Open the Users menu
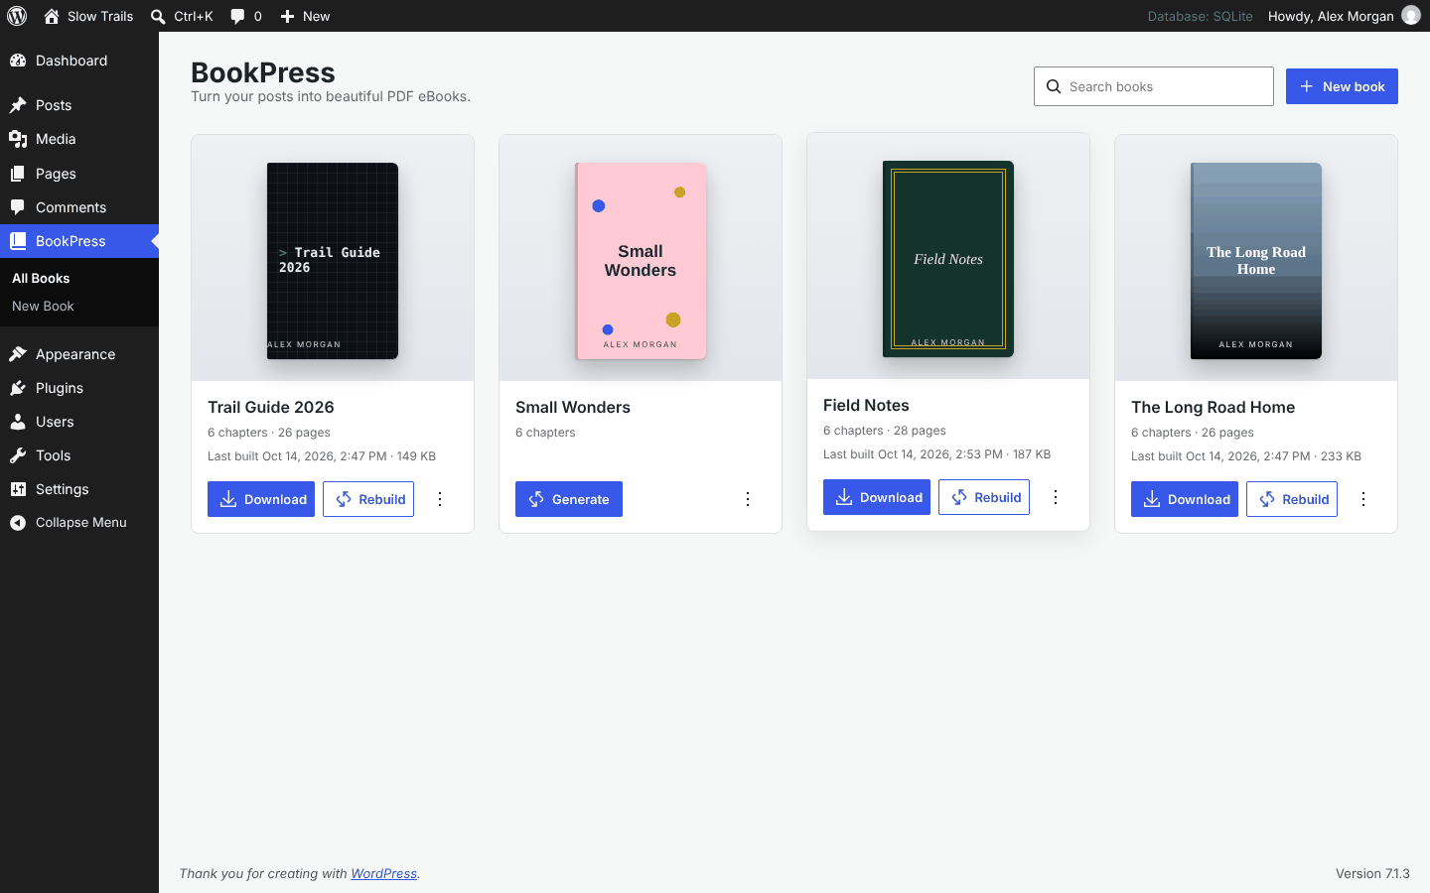The width and height of the screenshot is (1430, 893). (79, 422)
